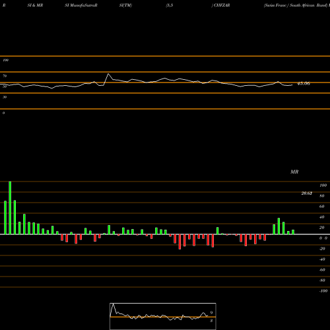Image resolution: width=330 pixels, height=330 pixels.
Task: Click the '-40' label on MR axis
Action: 322,259
